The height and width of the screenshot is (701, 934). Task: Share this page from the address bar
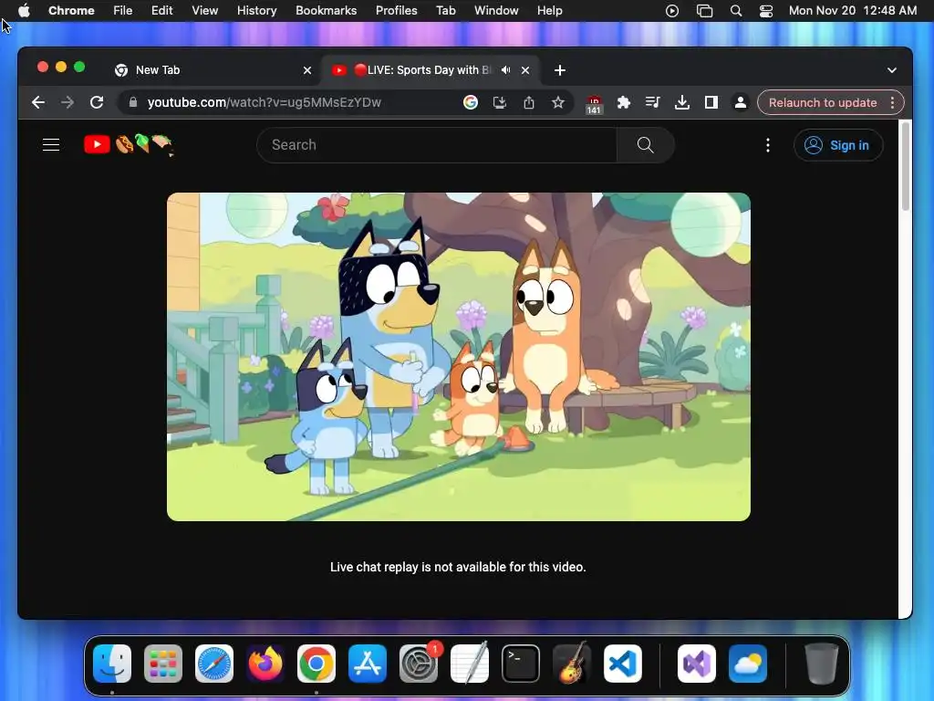tap(529, 102)
